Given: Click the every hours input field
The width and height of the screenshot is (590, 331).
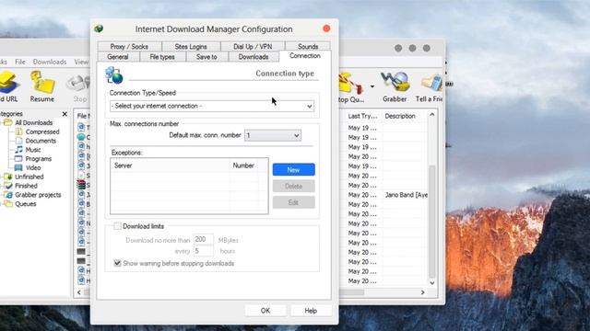Looking at the screenshot, I should click(x=203, y=251).
